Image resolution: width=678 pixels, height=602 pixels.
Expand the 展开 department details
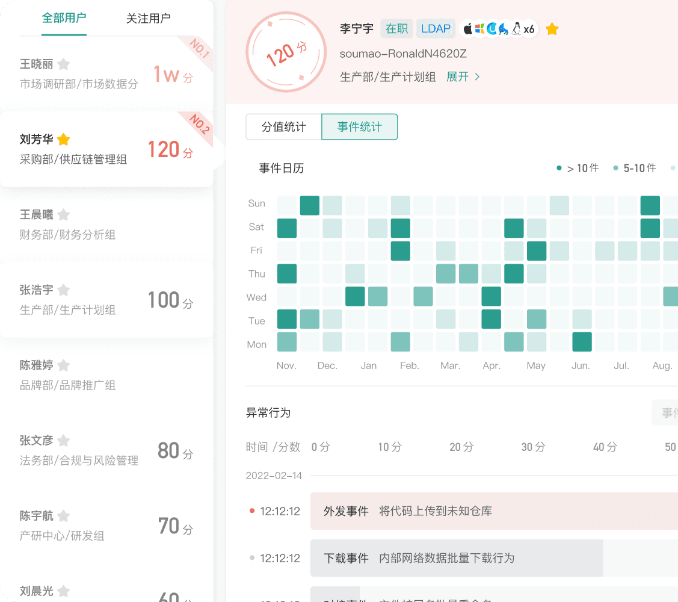click(x=458, y=77)
